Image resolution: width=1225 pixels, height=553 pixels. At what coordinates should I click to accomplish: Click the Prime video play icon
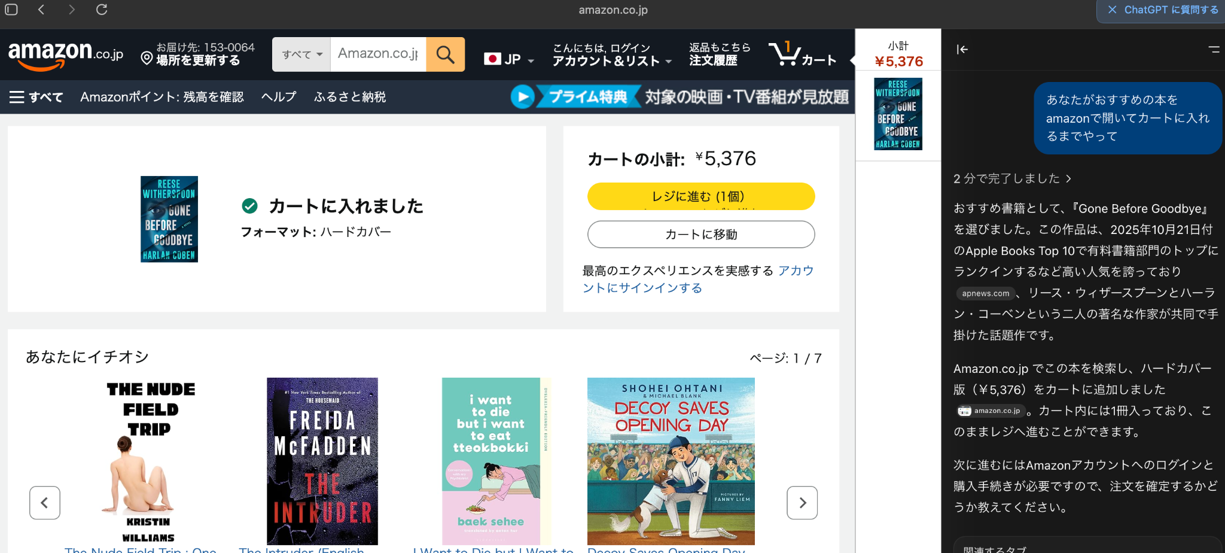click(x=522, y=96)
